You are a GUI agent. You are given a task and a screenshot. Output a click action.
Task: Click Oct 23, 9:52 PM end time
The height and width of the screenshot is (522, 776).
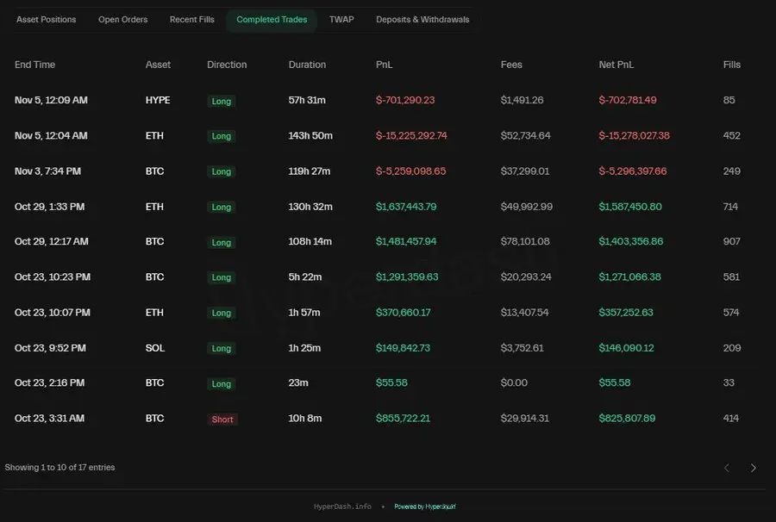[50, 348]
